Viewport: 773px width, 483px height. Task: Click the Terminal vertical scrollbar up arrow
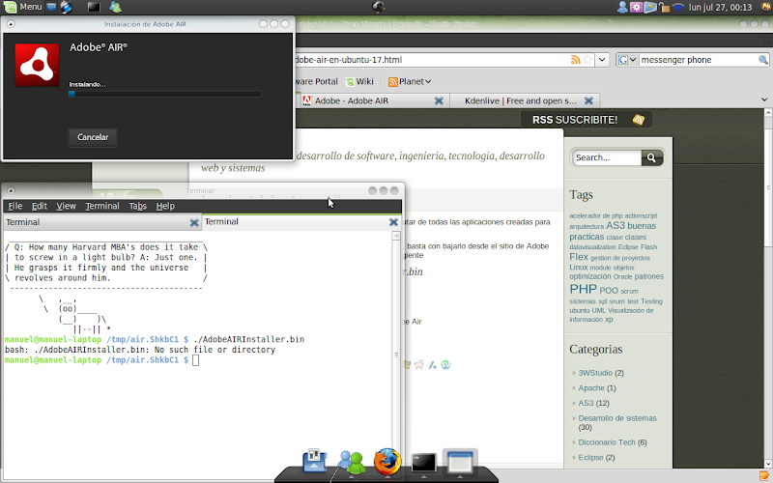[396, 236]
